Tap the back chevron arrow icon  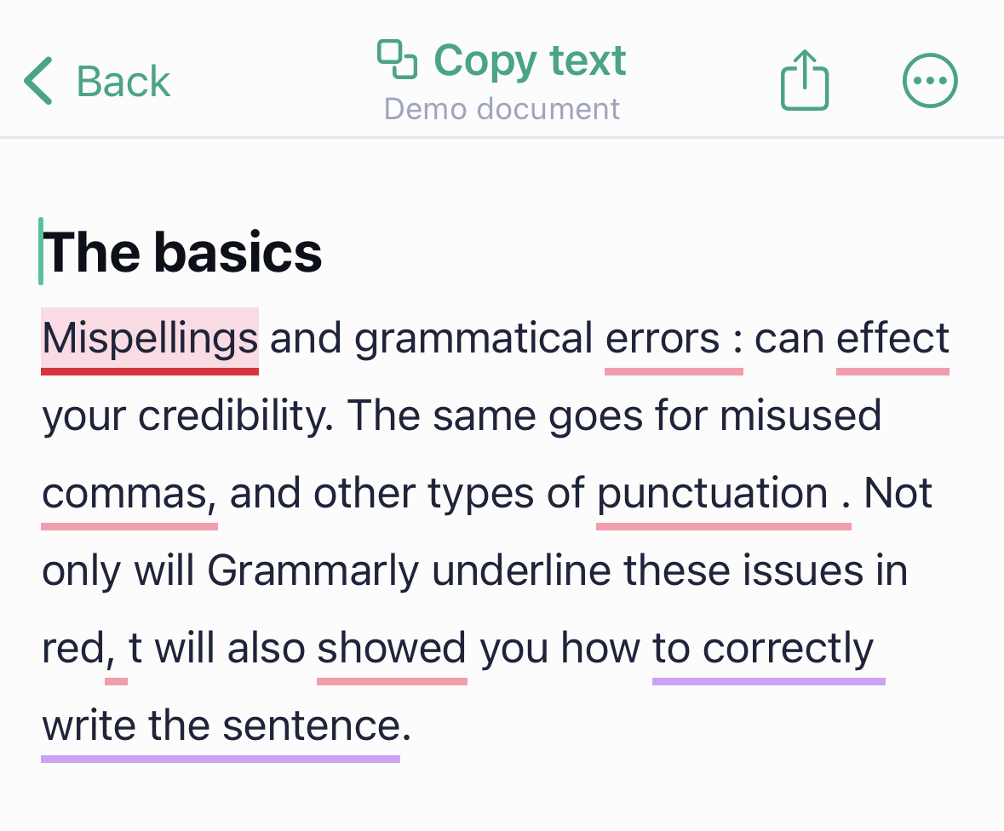[x=36, y=79]
